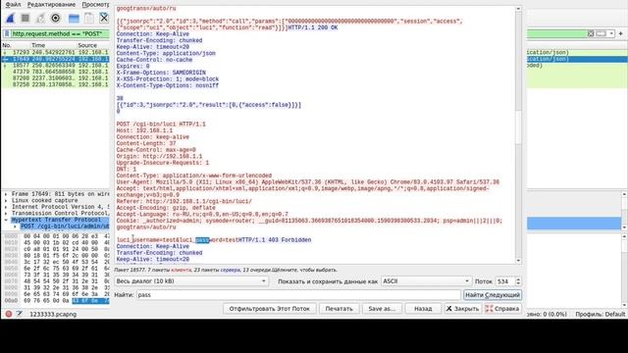Sort the packet list by No. column
This screenshot has height=353, width=628.
pyautogui.click(x=7, y=45)
